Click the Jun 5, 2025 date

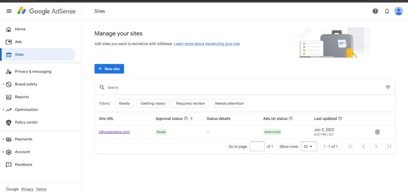(324, 130)
